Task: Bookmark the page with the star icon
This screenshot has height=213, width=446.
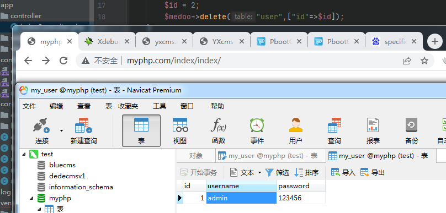Action: pos(424,61)
